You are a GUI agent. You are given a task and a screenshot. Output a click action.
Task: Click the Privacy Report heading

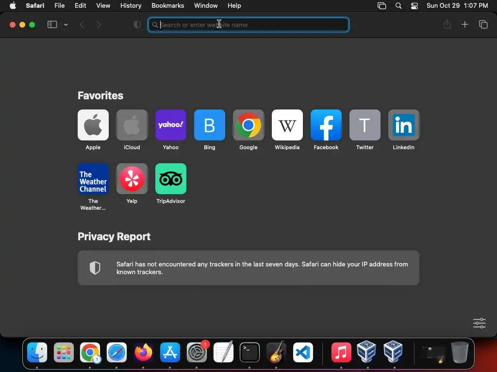click(114, 236)
